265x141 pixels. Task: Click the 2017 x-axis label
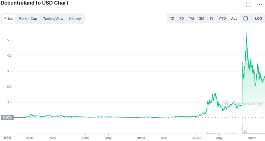coord(30,138)
